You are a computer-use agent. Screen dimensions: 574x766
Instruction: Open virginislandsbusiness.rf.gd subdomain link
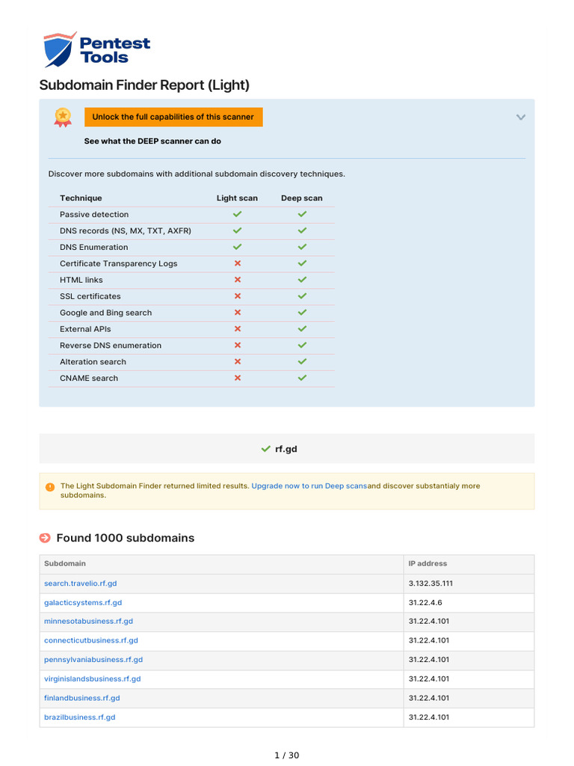click(x=92, y=679)
